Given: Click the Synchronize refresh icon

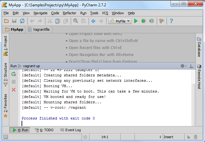Looking at the screenshot, I should point(22,21).
